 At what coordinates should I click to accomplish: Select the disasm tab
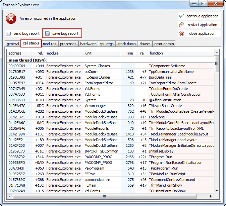(x=145, y=44)
